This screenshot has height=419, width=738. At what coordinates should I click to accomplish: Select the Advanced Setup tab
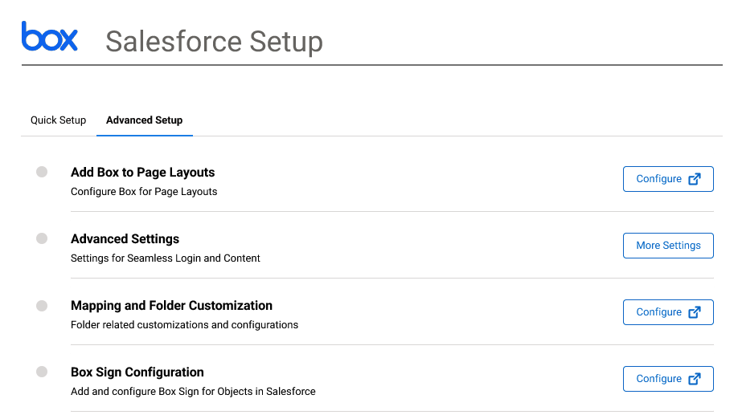click(x=145, y=120)
